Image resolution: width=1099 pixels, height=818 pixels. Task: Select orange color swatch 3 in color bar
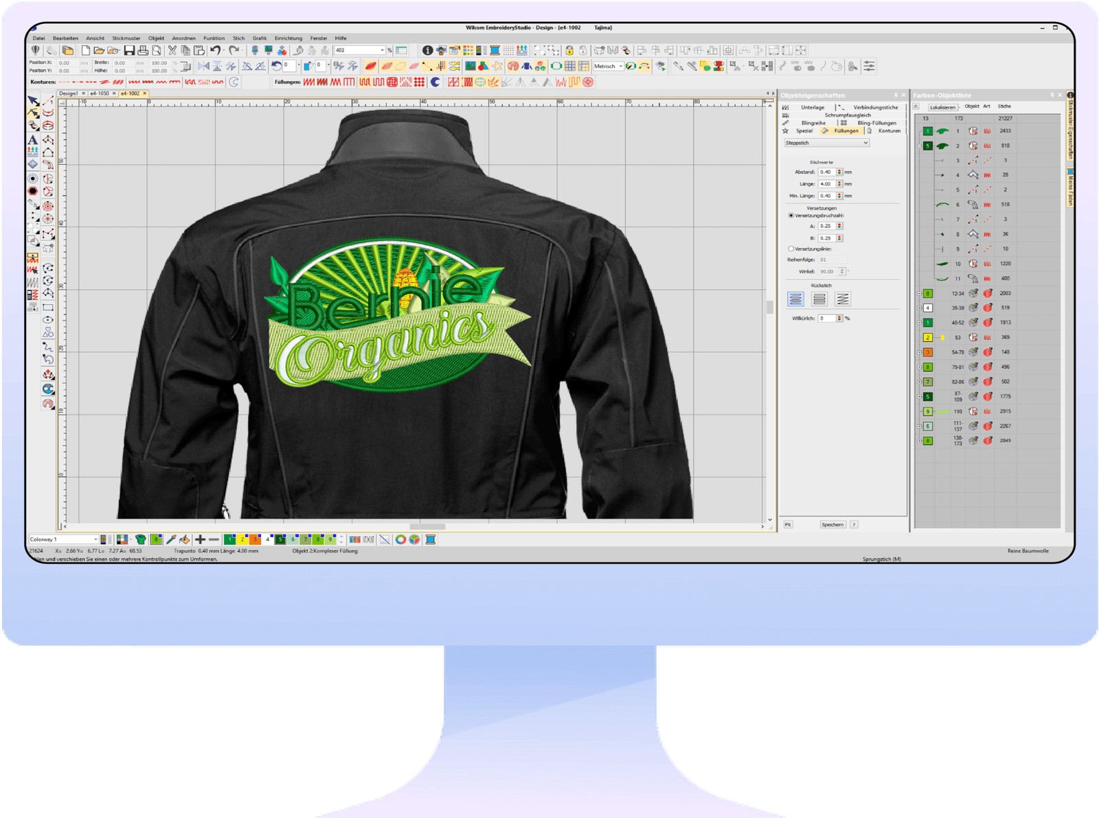pos(255,539)
